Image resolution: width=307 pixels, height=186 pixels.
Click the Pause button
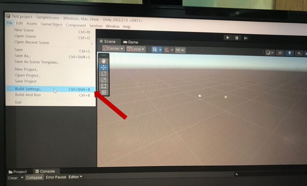coord(237,38)
